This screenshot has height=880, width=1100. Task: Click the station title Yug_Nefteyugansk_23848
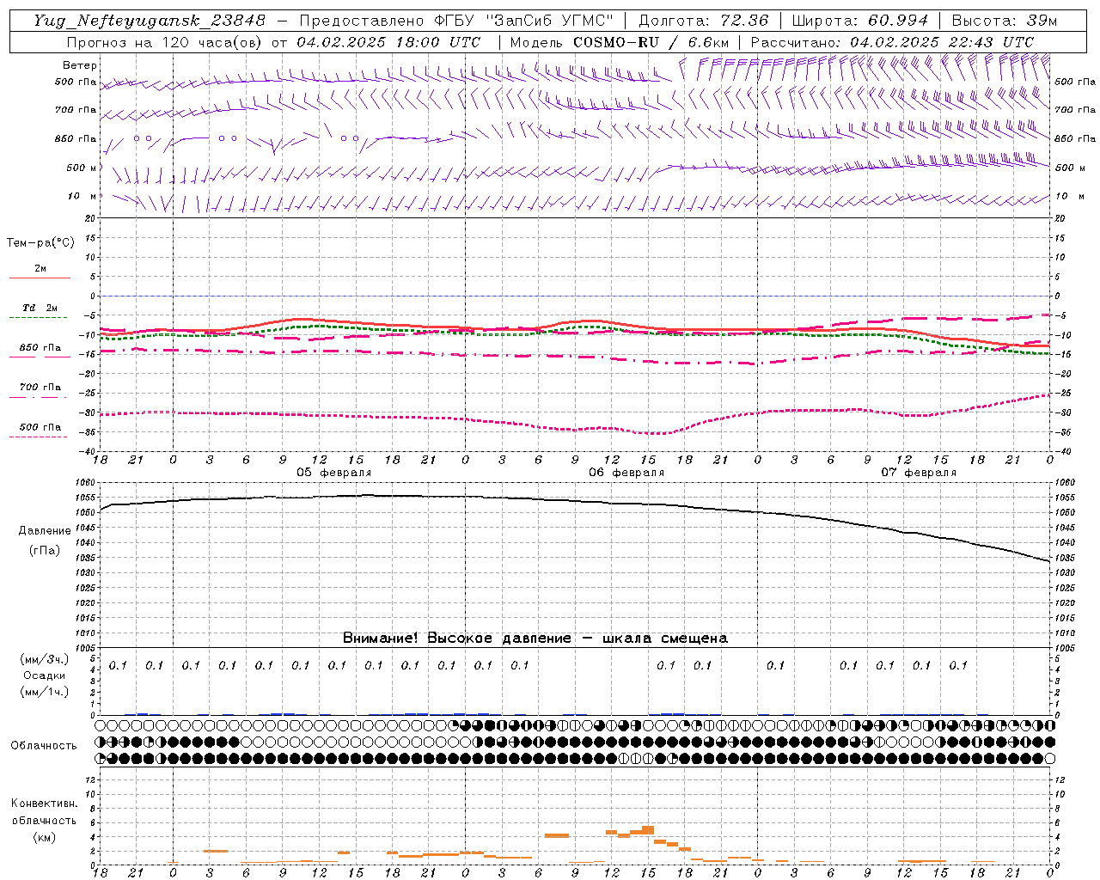click(150, 21)
